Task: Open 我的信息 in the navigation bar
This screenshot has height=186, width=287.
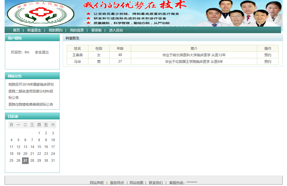Action: (77, 30)
